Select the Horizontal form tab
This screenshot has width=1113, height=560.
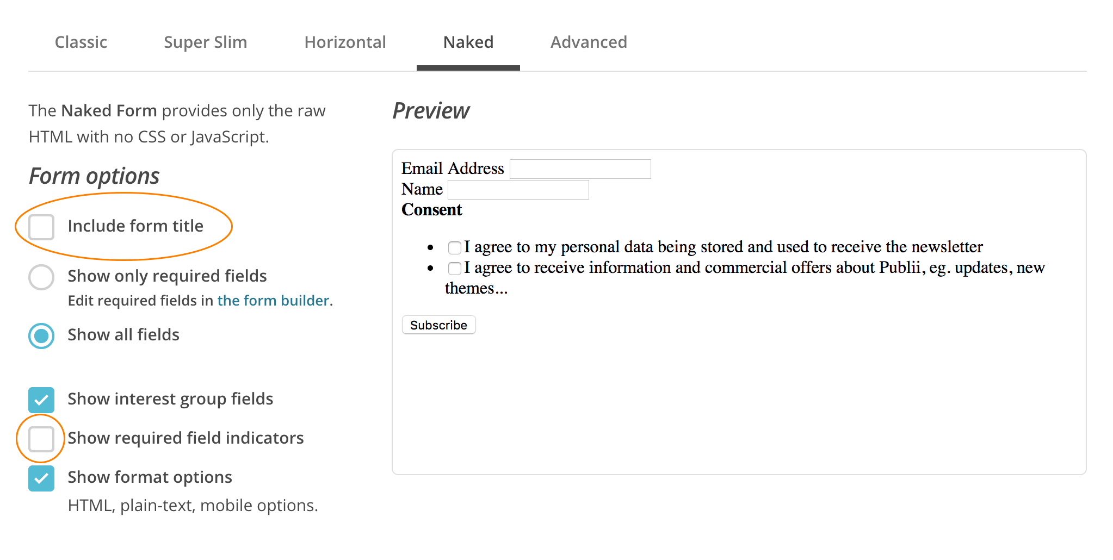pos(345,42)
